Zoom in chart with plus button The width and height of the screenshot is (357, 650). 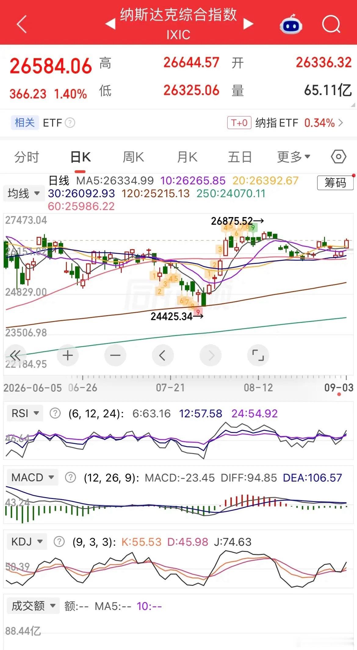click(68, 355)
